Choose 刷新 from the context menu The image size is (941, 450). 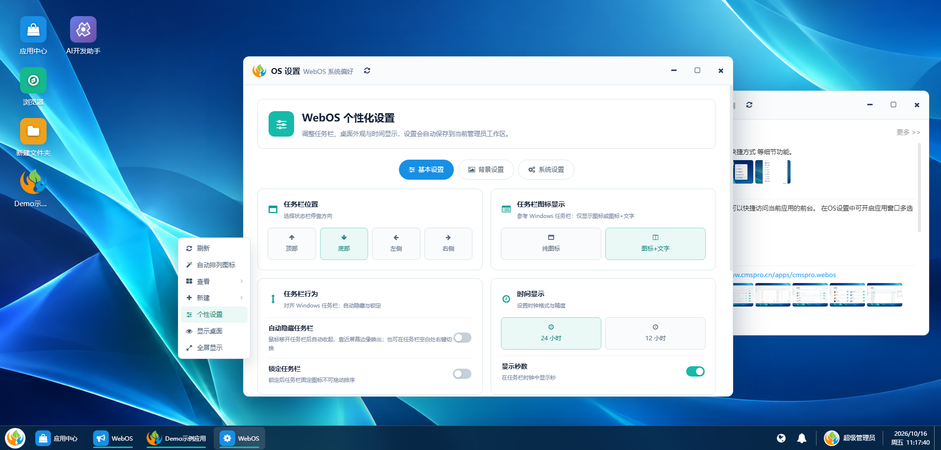click(x=214, y=248)
